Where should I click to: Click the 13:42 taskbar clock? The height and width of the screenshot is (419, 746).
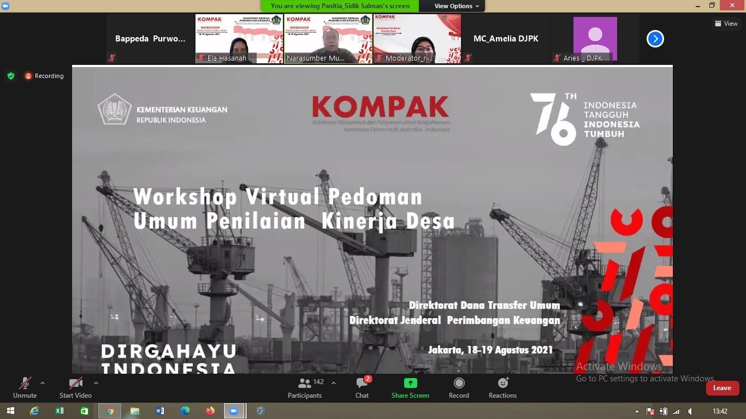pos(720,411)
